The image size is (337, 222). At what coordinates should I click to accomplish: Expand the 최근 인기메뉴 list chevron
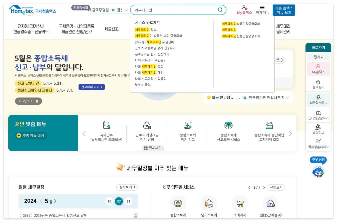(x=287, y=98)
